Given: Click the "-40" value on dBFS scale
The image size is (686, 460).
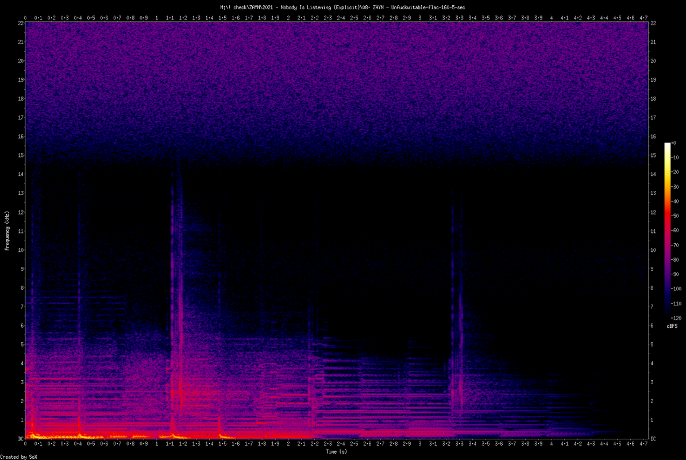Looking at the screenshot, I should click(675, 201).
